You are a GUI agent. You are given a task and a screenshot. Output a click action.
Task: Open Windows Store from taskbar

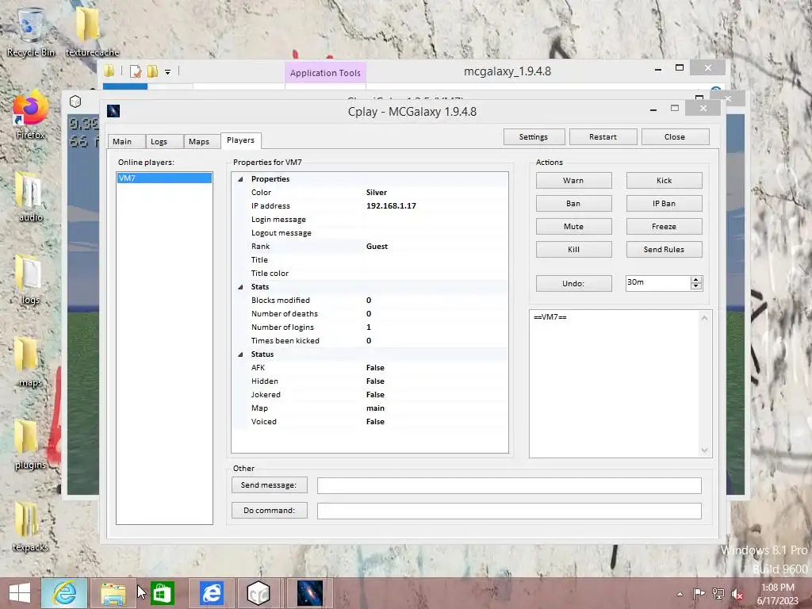tap(163, 593)
